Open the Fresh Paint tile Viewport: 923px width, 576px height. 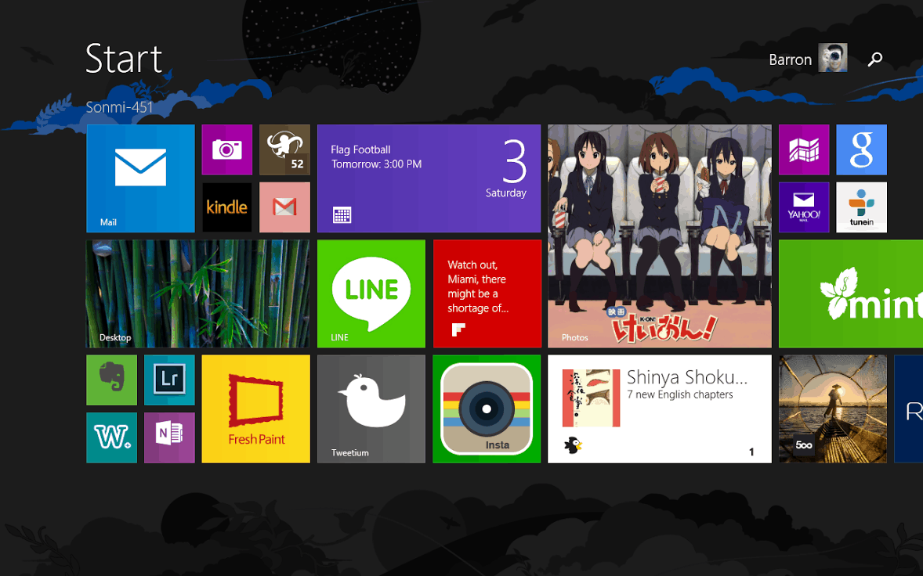click(x=255, y=409)
